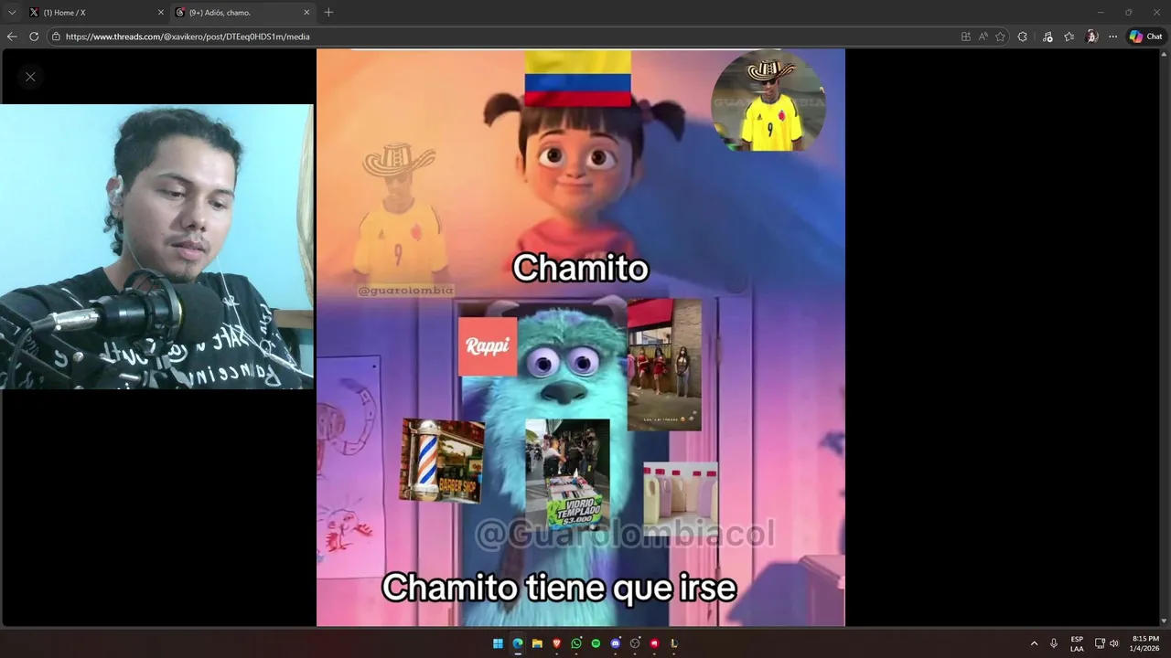
Task: Click the Chamito meme image
Action: tap(581, 337)
